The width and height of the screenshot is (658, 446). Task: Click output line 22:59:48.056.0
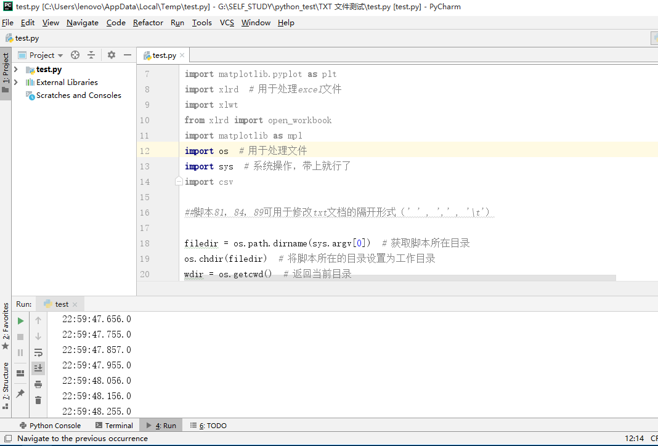pyautogui.click(x=97, y=381)
